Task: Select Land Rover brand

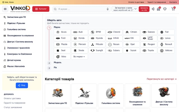Action: click(149, 38)
